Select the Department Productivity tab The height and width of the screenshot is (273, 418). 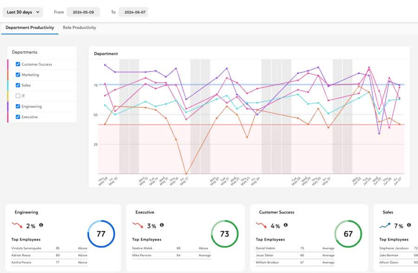coord(30,28)
